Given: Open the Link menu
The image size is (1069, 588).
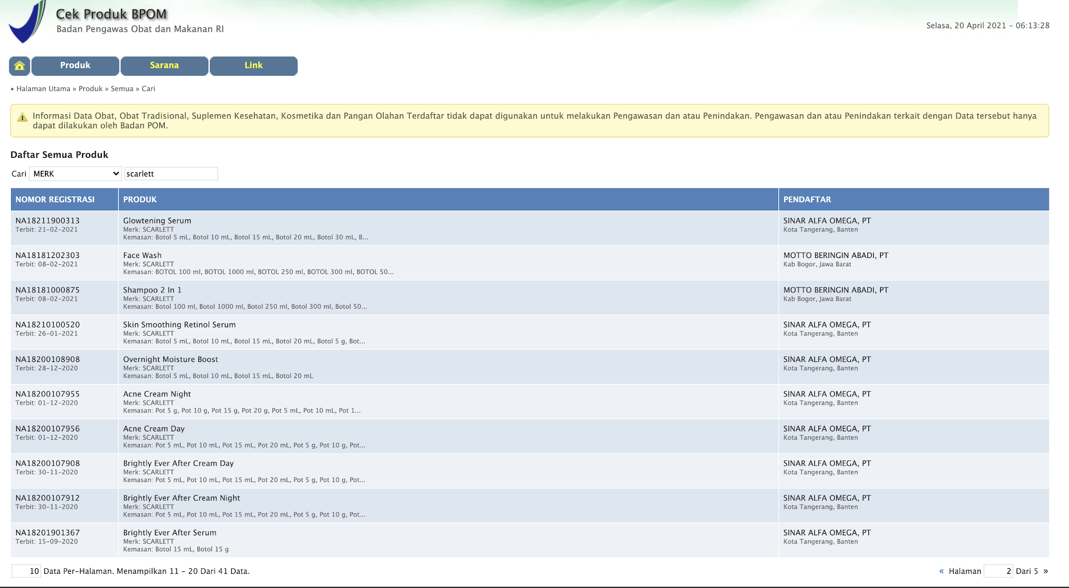Looking at the screenshot, I should pyautogui.click(x=254, y=66).
